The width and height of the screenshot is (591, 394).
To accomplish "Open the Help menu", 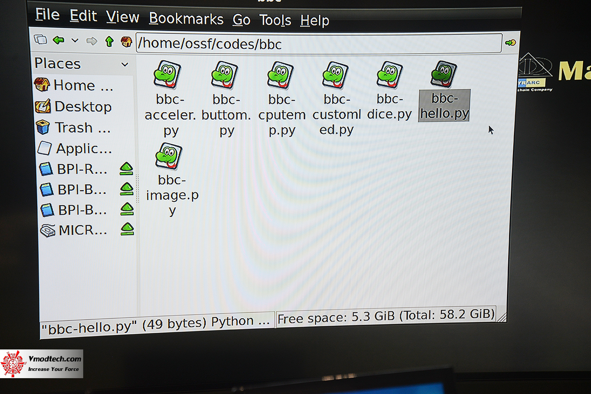I will (314, 20).
